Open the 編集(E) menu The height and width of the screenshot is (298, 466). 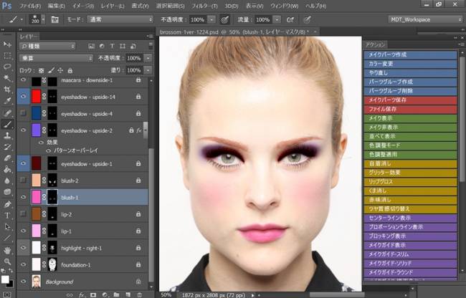pyautogui.click(x=57, y=6)
